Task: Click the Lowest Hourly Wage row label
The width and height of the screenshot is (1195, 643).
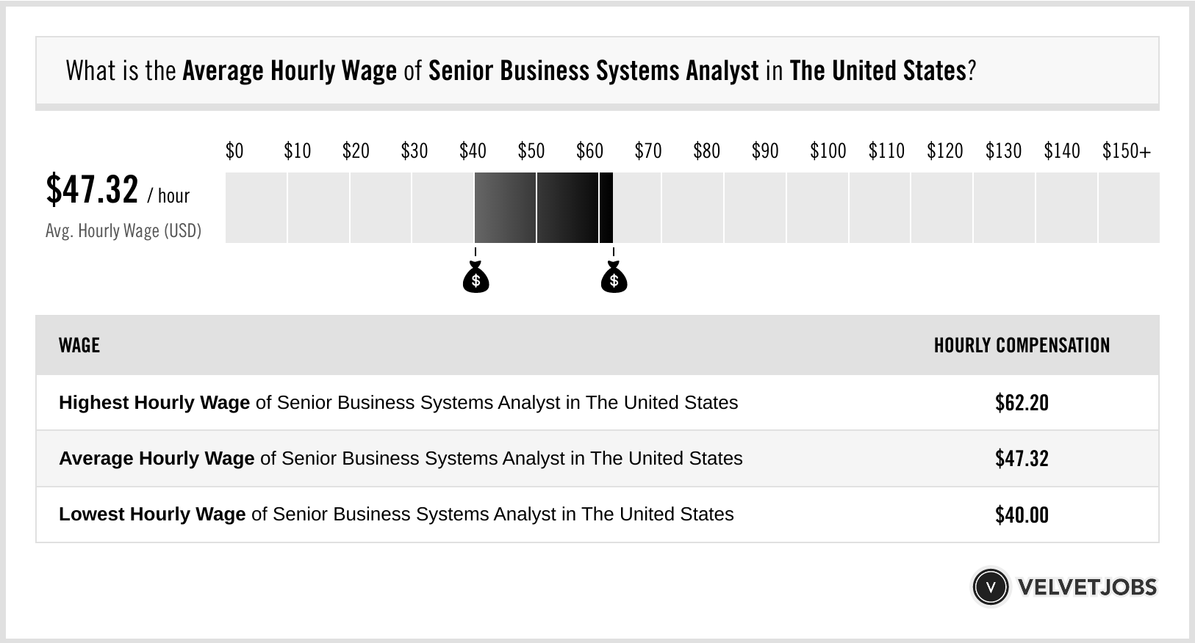Action: [396, 515]
